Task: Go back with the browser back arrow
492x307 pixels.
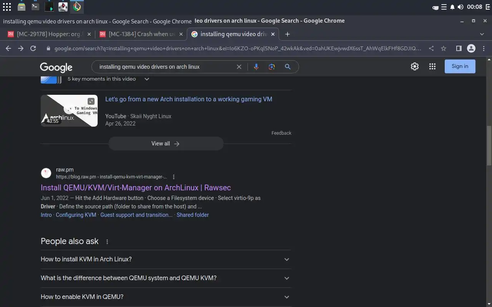Action: coord(8,48)
